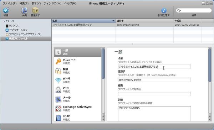Open the LDAP payload
The image size is (214, 130).
[77, 118]
